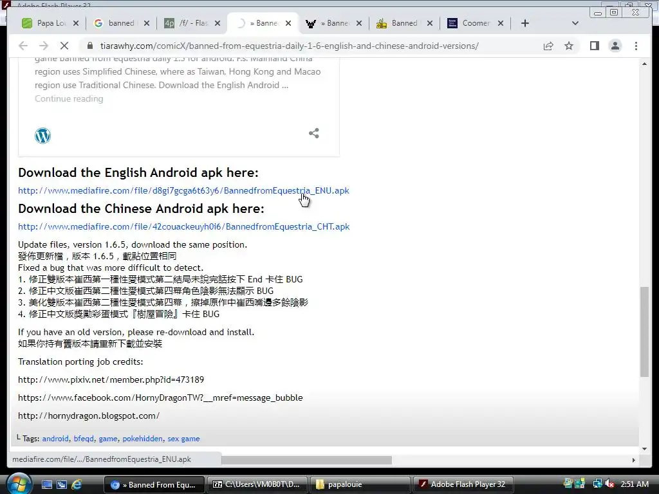Launch Internet Explorer from quick launch
The height and width of the screenshot is (494, 659).
[77, 484]
